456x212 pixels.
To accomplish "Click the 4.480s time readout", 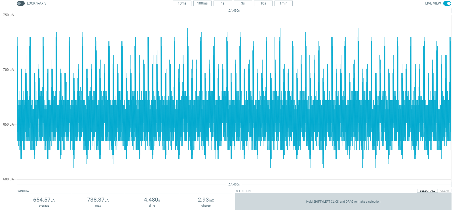I will click(x=152, y=202).
